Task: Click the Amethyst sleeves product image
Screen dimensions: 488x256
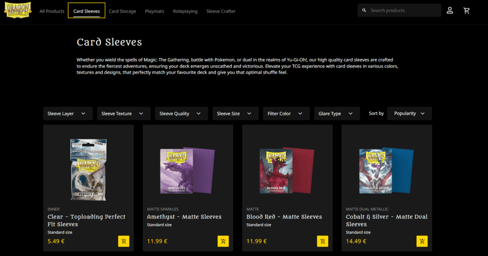Action: 187,170
